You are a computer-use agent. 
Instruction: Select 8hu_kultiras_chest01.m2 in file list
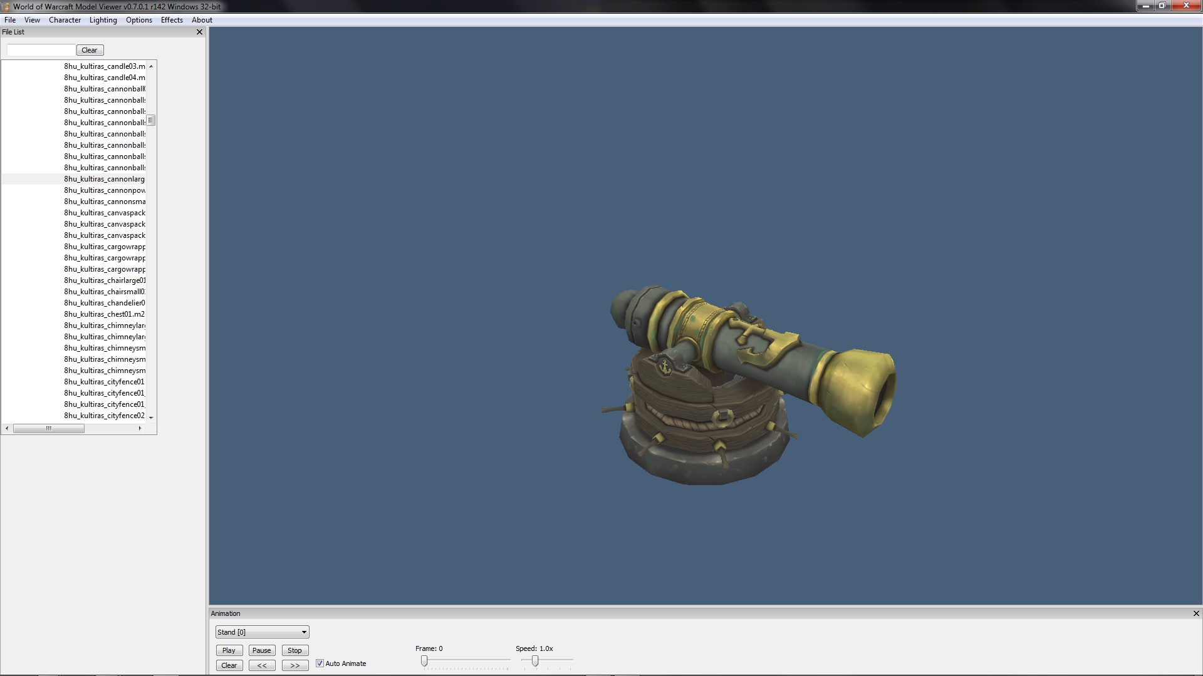click(x=104, y=314)
